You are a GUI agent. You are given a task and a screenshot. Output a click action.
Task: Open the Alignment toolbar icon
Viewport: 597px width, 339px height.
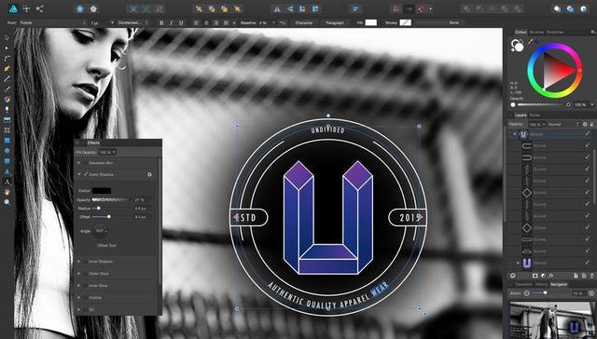(x=355, y=8)
